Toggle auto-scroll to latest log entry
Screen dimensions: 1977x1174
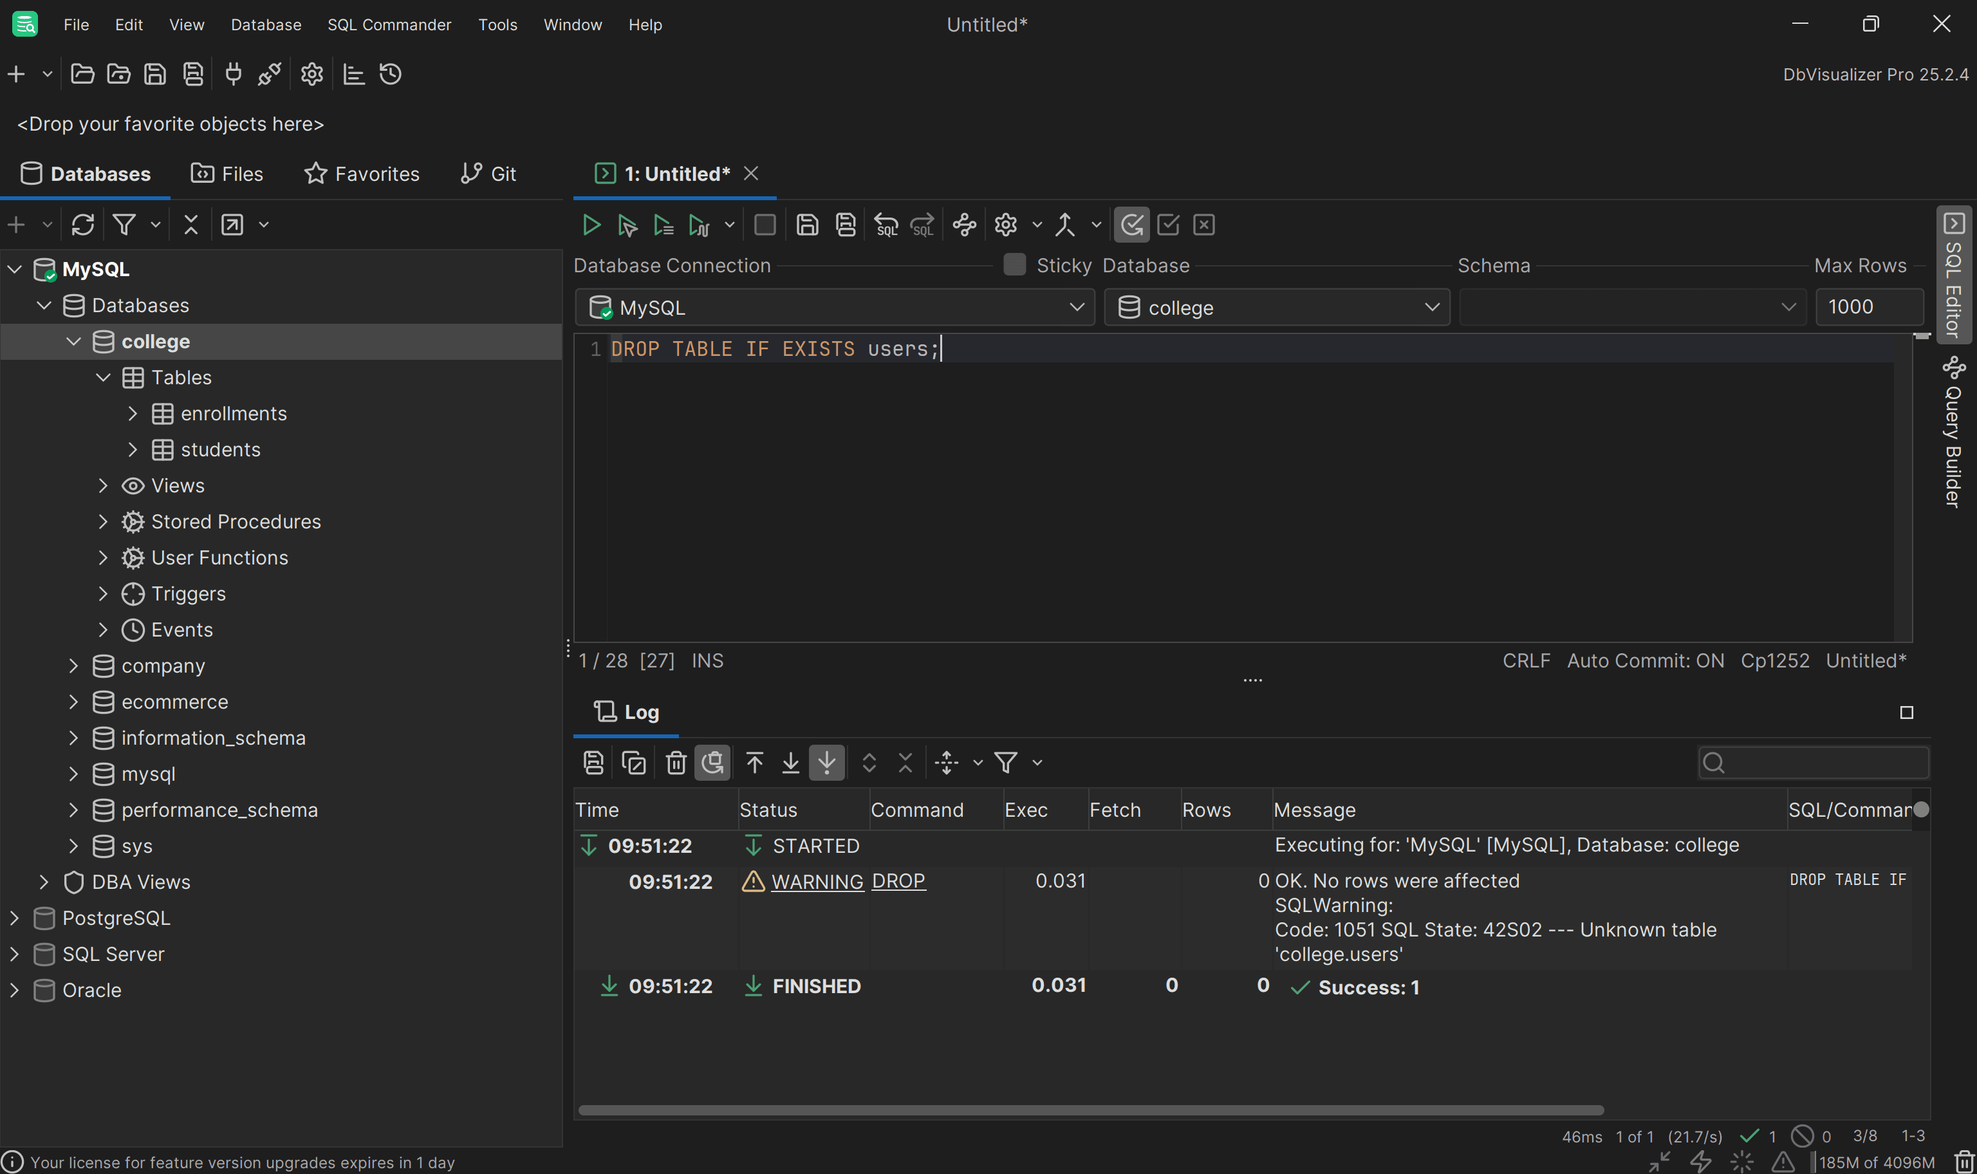(x=826, y=763)
